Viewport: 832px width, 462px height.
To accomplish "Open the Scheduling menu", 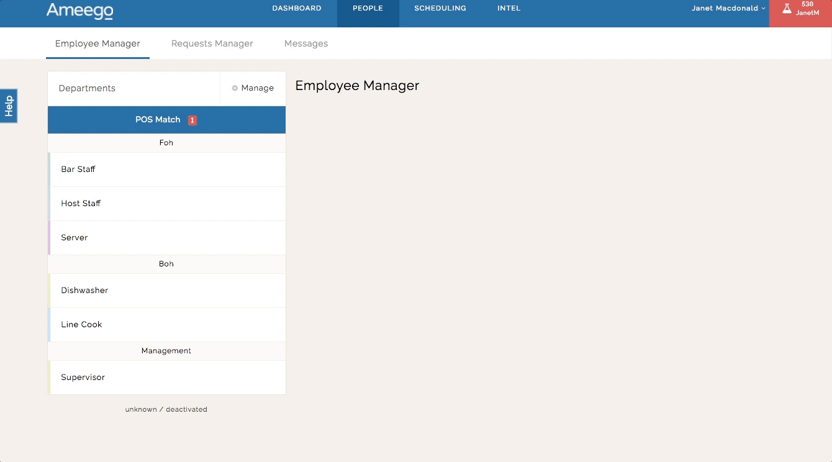I will point(440,9).
